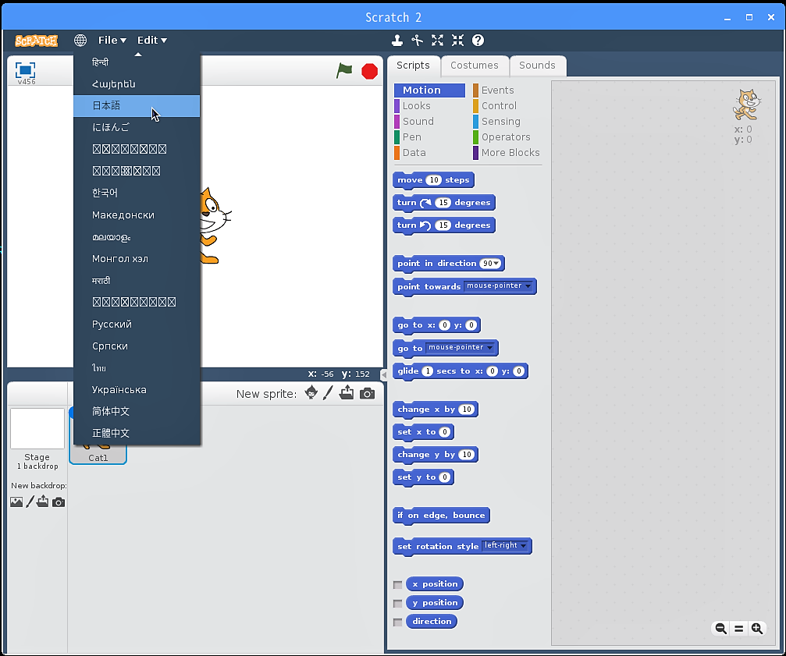This screenshot has width=786, height=656.
Task: Open the Edit menu
Action: 152,40
